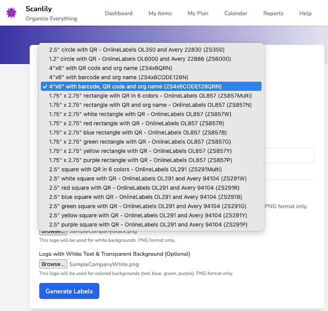Choose 1.2" circle with QR (ZS6000) option
Viewport: 328px width, 311px height.
pos(140,59)
